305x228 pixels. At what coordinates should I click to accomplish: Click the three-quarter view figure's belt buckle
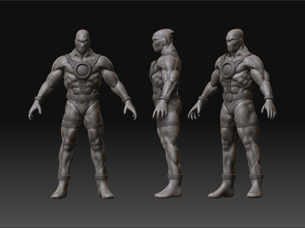point(228,97)
